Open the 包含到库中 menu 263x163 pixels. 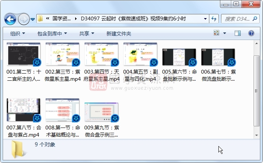pos(52,34)
